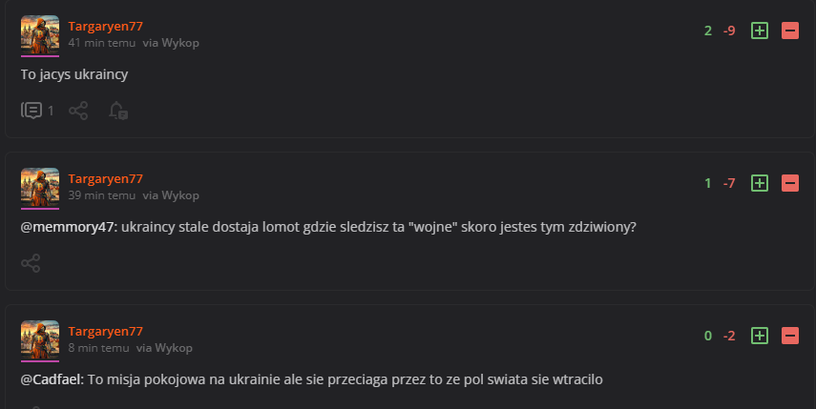This screenshot has height=409, width=816.
Task: Click the avatar on the first comment
Action: coord(40,34)
